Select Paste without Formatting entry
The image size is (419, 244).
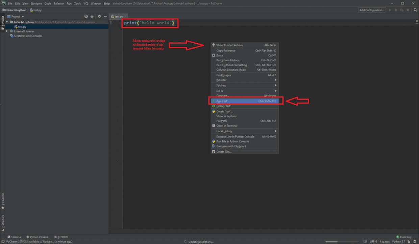[245, 65]
